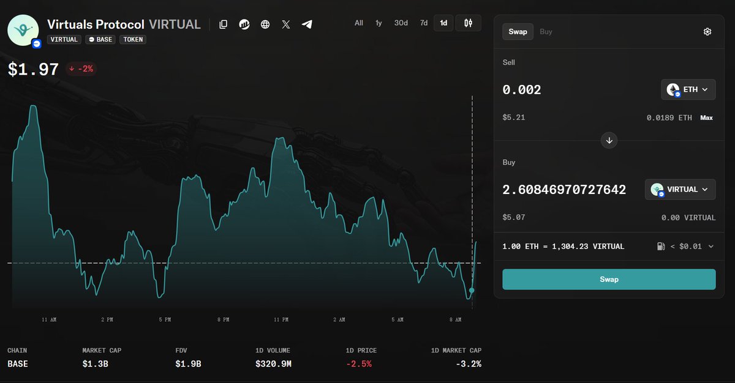
Task: Select the 1d time range
Action: [x=443, y=23]
